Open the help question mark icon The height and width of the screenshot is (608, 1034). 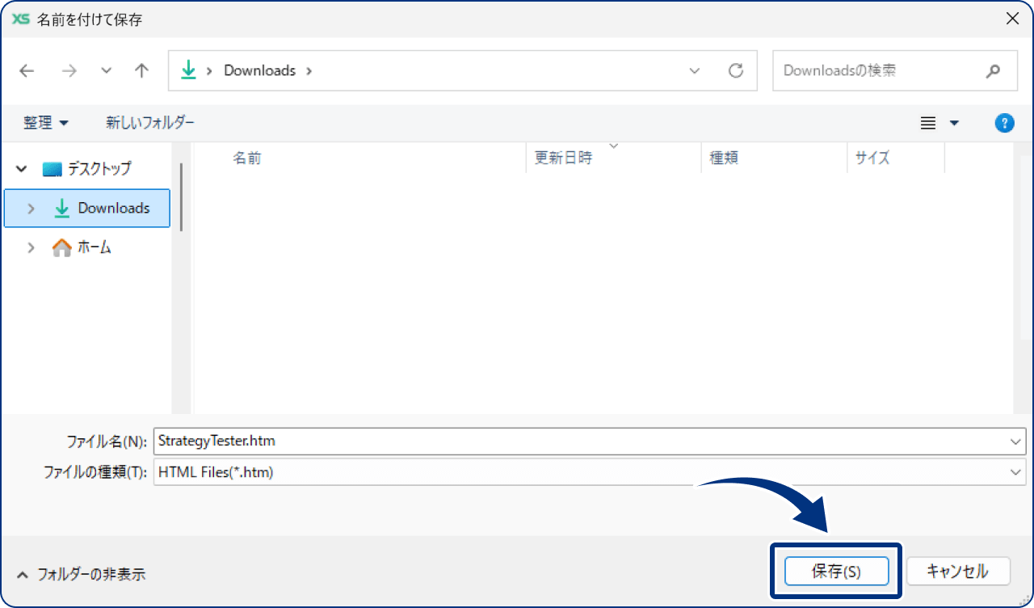tap(1004, 123)
